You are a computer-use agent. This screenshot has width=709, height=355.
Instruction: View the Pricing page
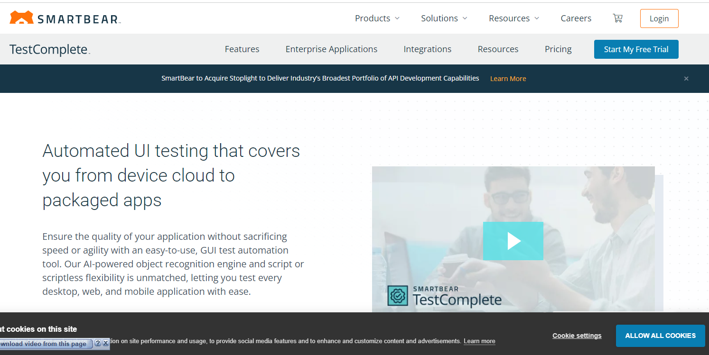tap(558, 49)
